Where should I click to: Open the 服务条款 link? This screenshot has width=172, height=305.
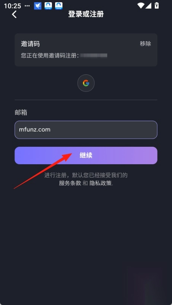pyautogui.click(x=70, y=183)
